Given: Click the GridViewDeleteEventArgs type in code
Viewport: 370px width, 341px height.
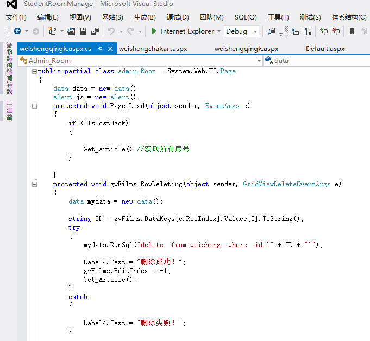Looking at the screenshot, I should pos(287,184).
